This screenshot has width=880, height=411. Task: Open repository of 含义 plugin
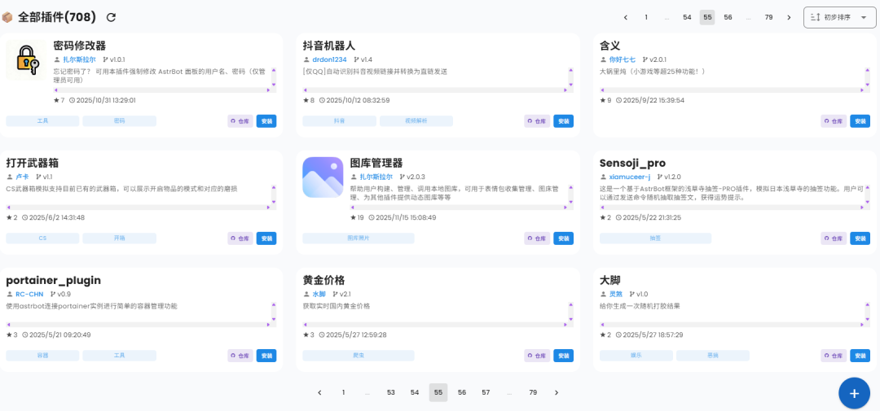834,121
